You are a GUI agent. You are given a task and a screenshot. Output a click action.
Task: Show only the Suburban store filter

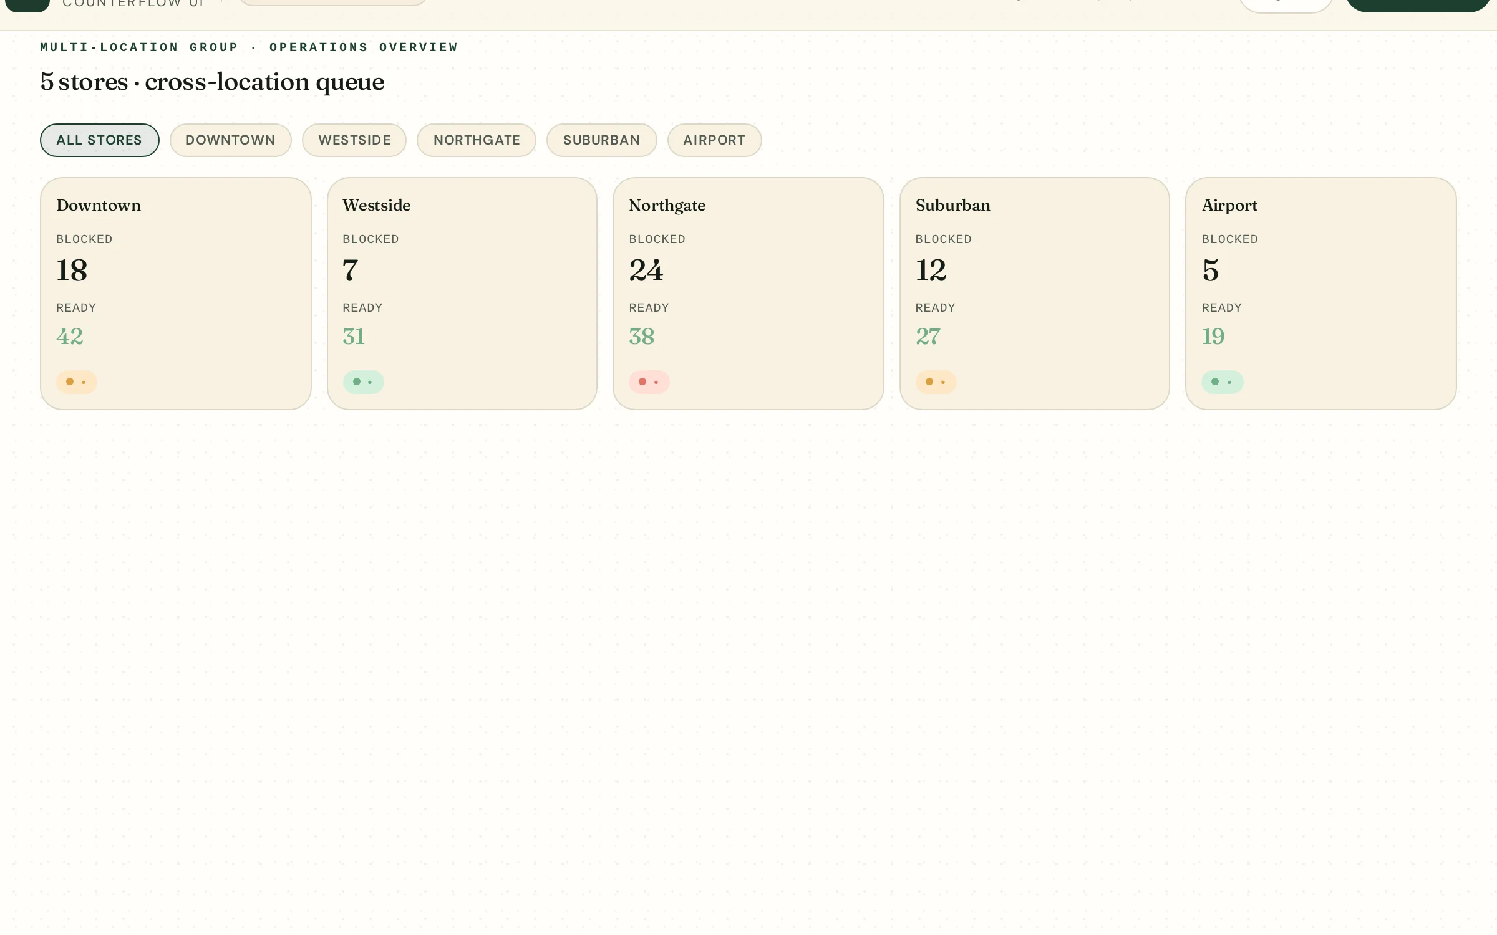(601, 140)
